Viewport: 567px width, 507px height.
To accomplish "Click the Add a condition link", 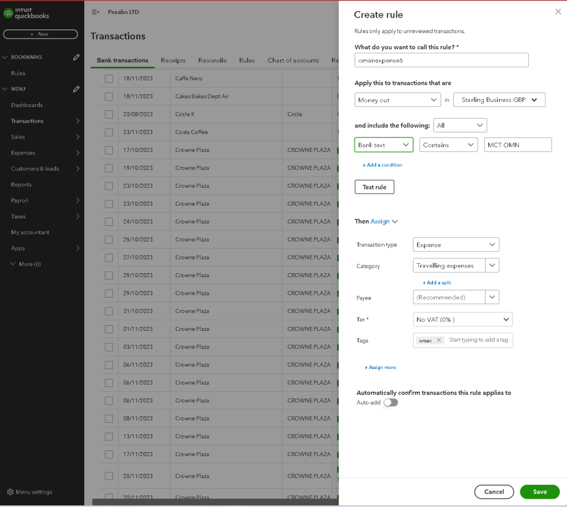I will (382, 165).
